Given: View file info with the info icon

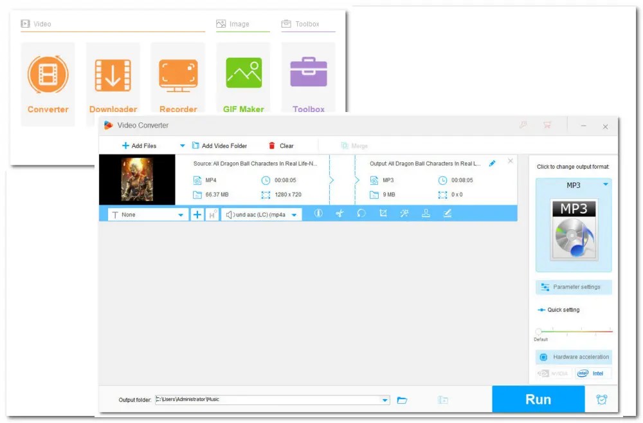Looking at the screenshot, I should point(318,213).
